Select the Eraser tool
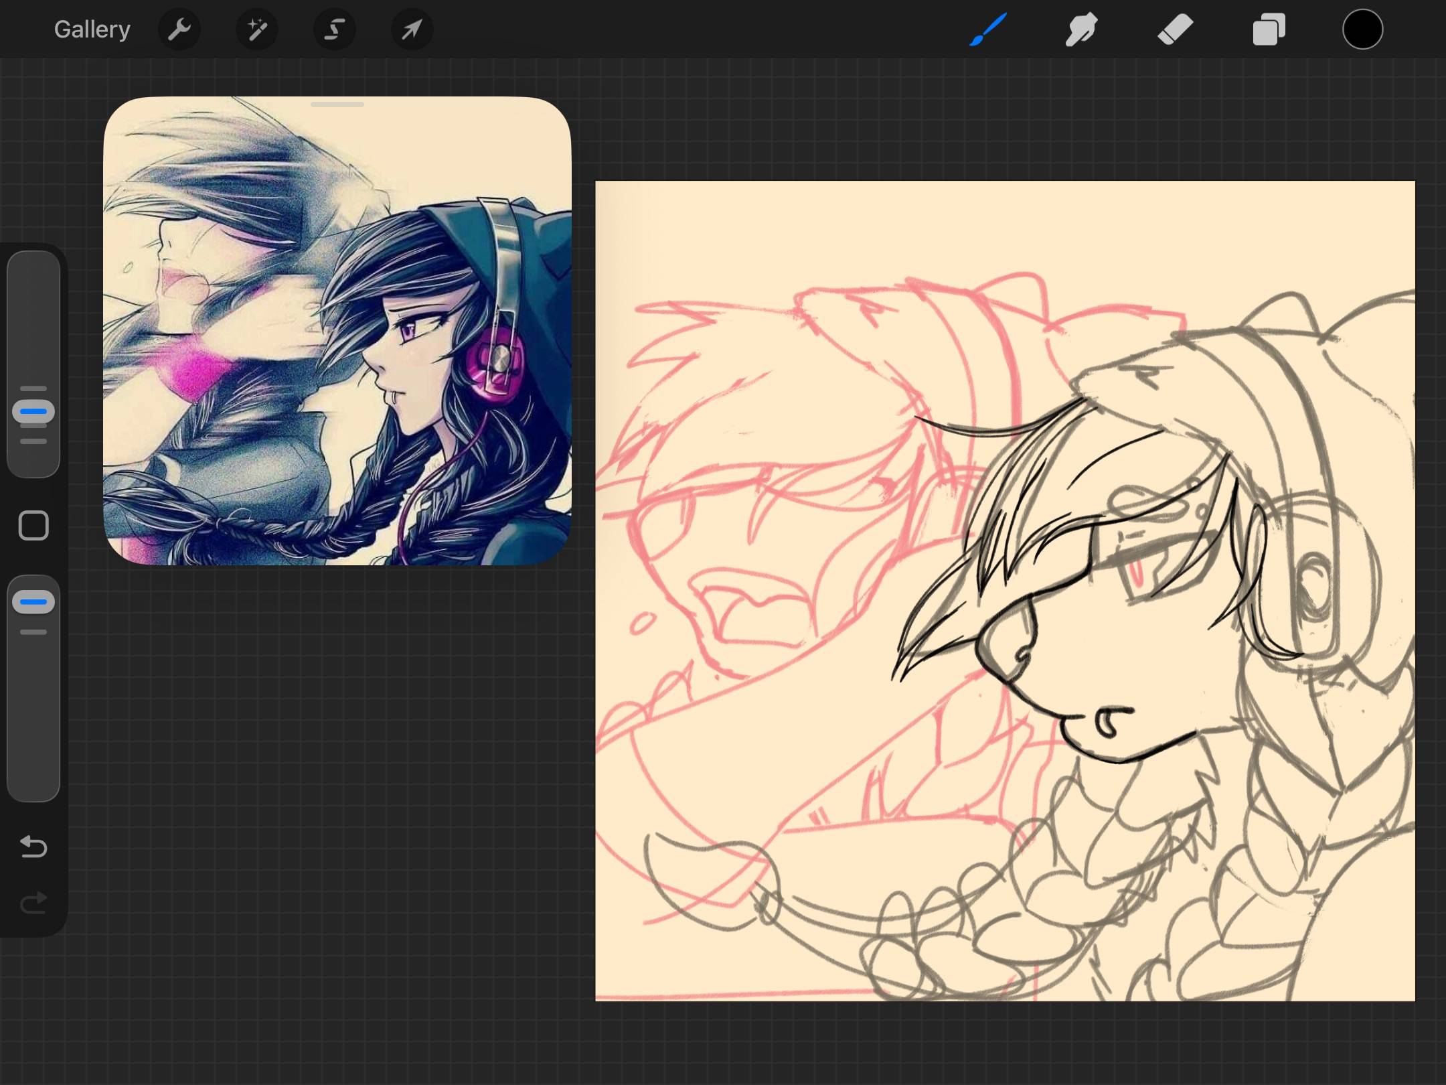This screenshot has width=1446, height=1085. (x=1175, y=29)
